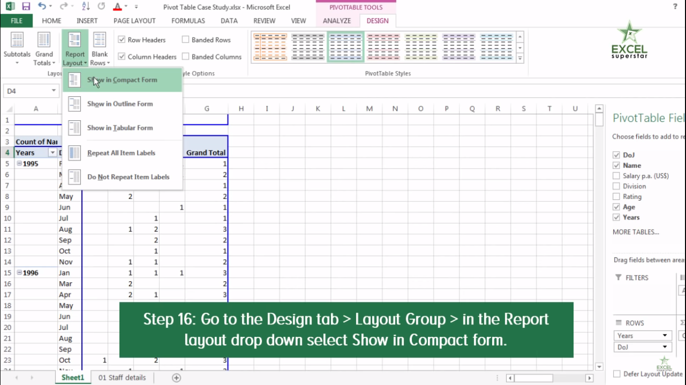Image resolution: width=686 pixels, height=385 pixels.
Task: Expand the PivotTable Styles gallery
Action: pos(520,58)
